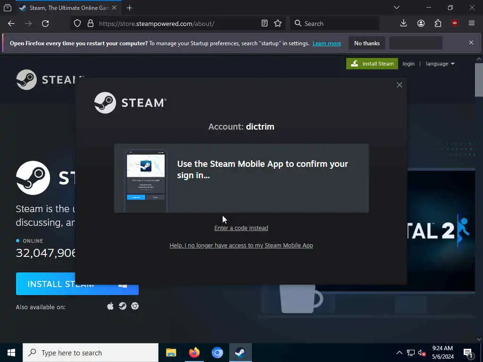Close the Steam sign-in dialog

coord(399,85)
